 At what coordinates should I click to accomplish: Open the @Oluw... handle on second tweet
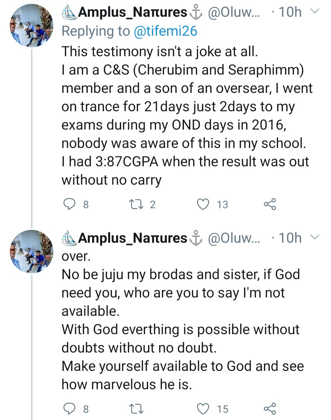click(234, 238)
